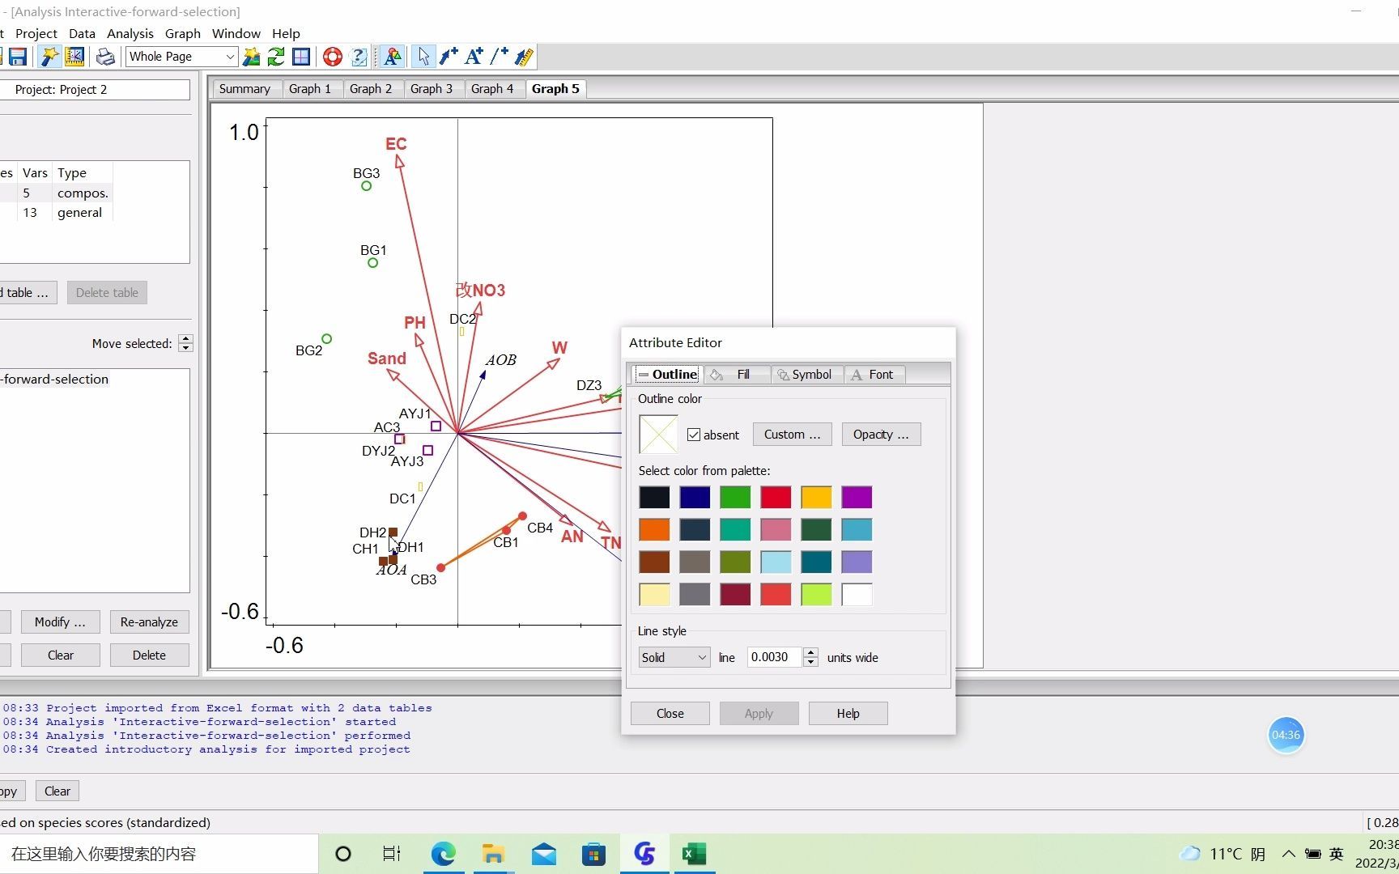Click the Clear button beside Delete
Screen dimensions: 1399x874
(x=61, y=655)
